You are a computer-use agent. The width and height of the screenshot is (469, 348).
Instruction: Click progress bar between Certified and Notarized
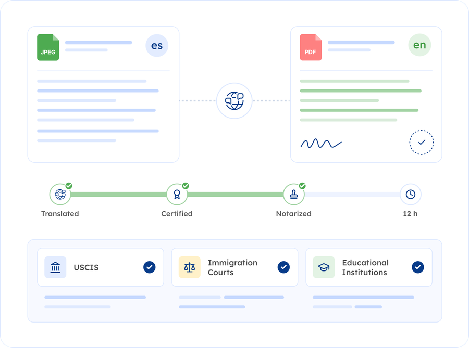(236, 195)
